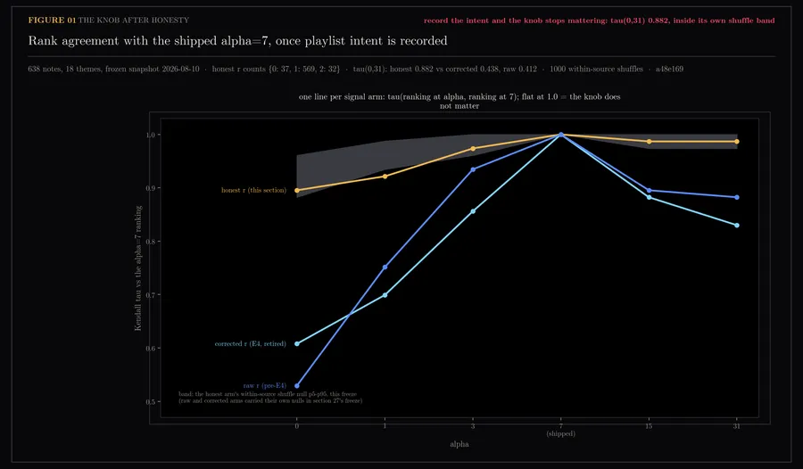Click '1000 within-source shuffles' text

[596, 70]
